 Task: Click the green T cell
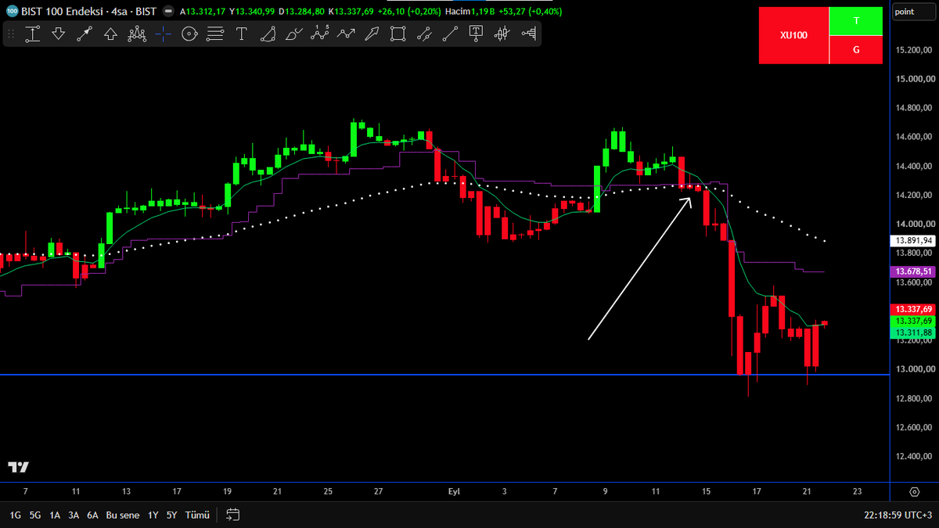tap(856, 21)
